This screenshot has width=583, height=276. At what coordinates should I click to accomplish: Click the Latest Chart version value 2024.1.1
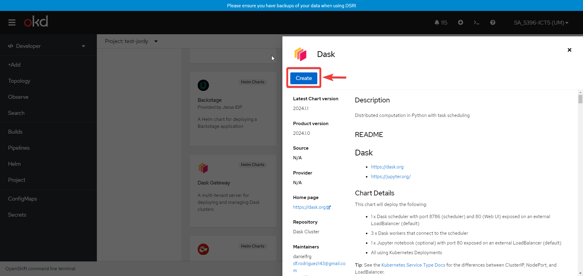pos(301,108)
